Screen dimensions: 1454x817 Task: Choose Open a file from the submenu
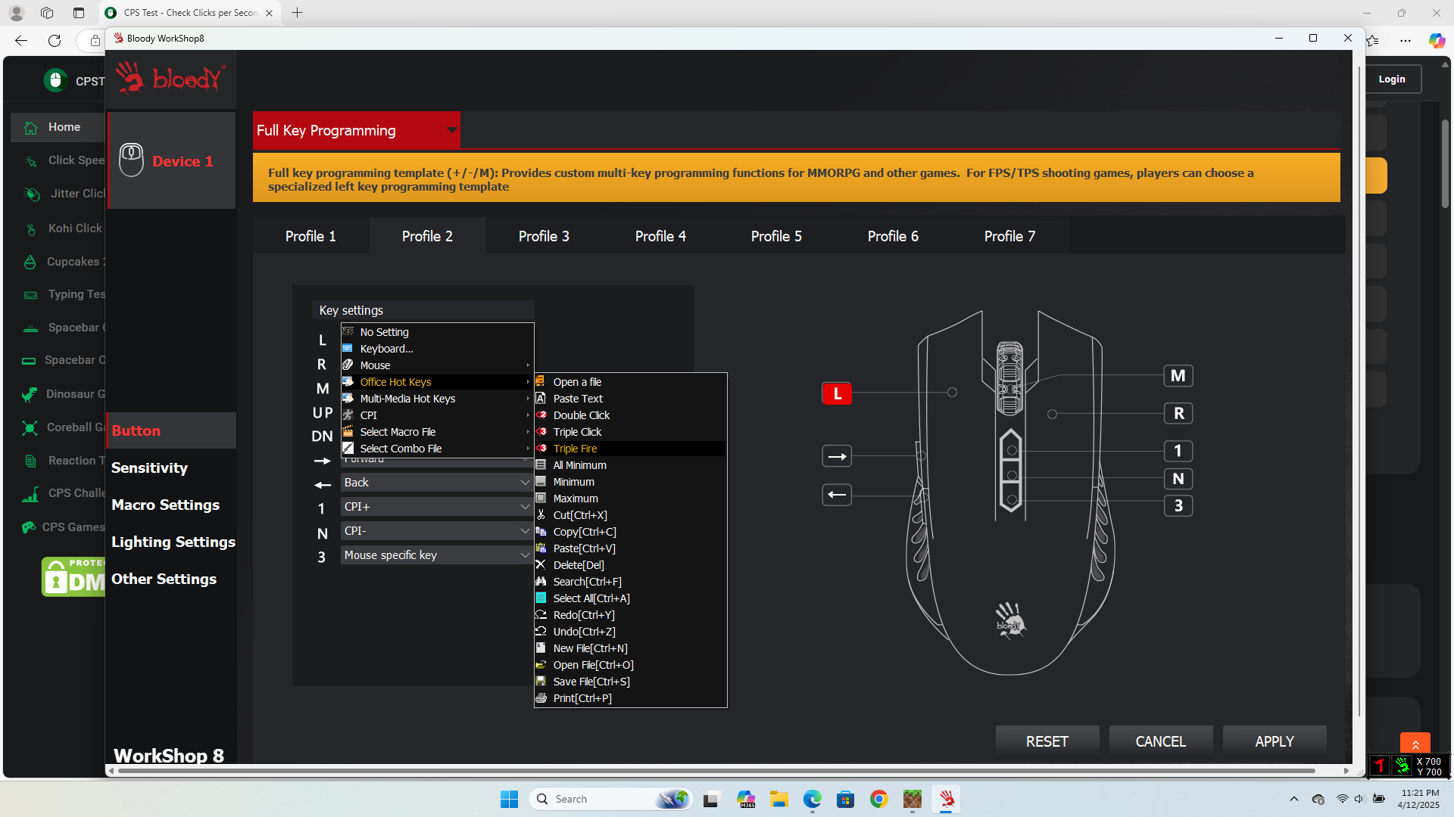click(x=630, y=382)
